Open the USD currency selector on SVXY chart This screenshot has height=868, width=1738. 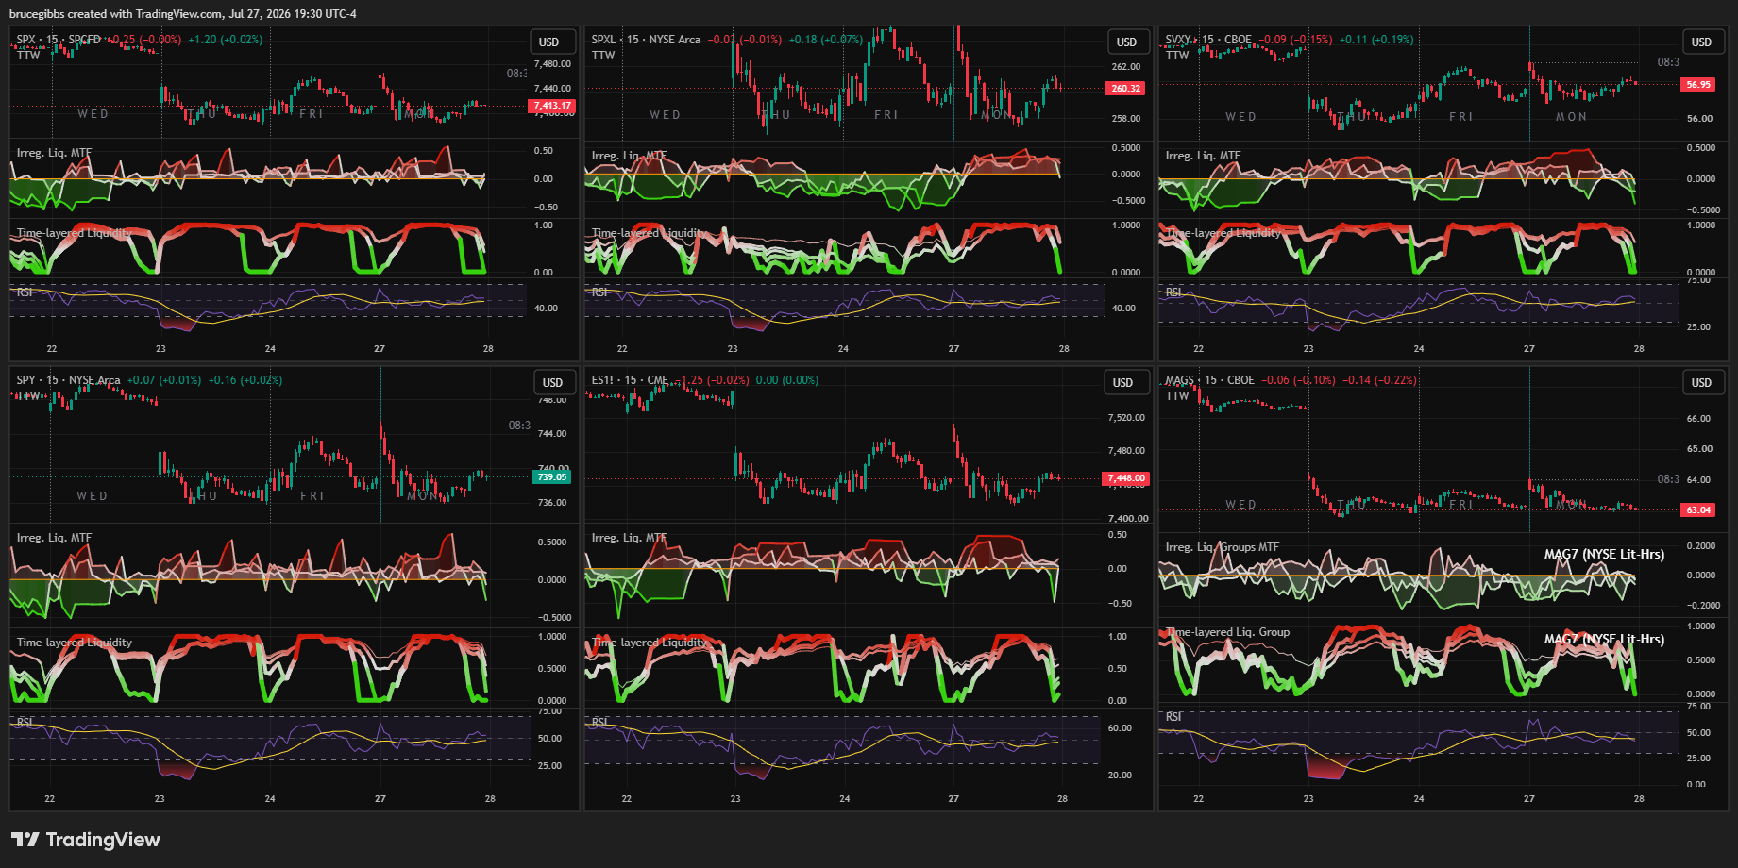click(1701, 42)
